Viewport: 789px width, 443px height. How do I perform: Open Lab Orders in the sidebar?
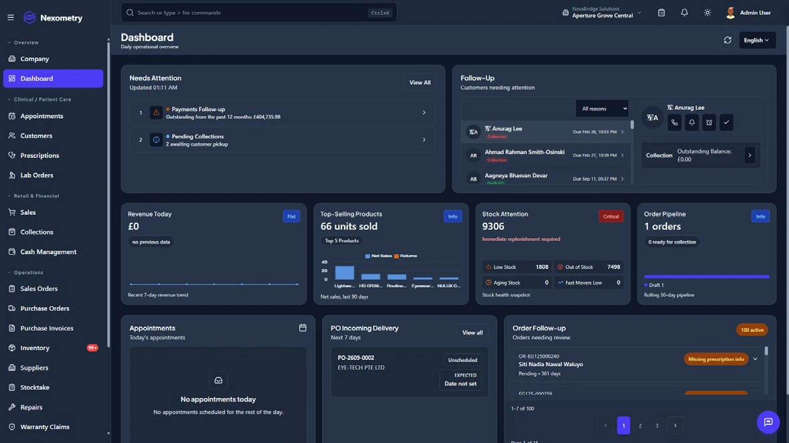pyautogui.click(x=53, y=175)
